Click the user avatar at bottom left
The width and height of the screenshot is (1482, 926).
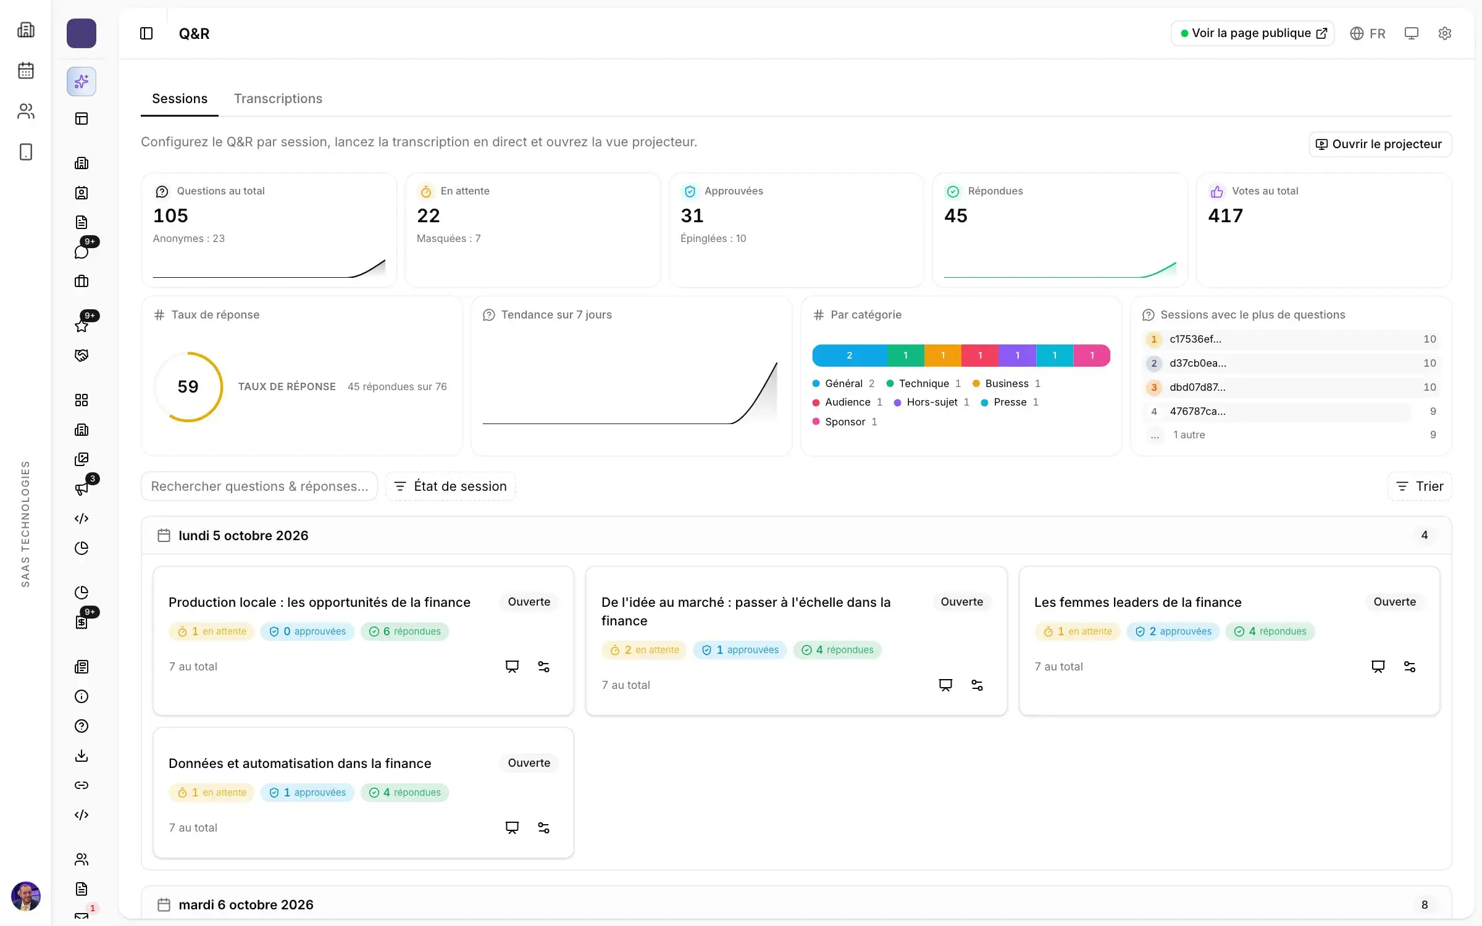[26, 896]
